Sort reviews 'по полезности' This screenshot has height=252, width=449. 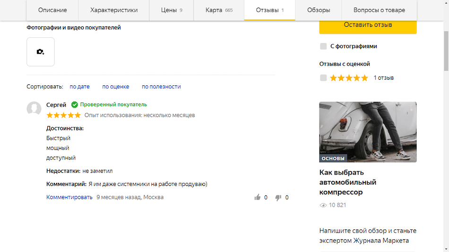point(161,86)
